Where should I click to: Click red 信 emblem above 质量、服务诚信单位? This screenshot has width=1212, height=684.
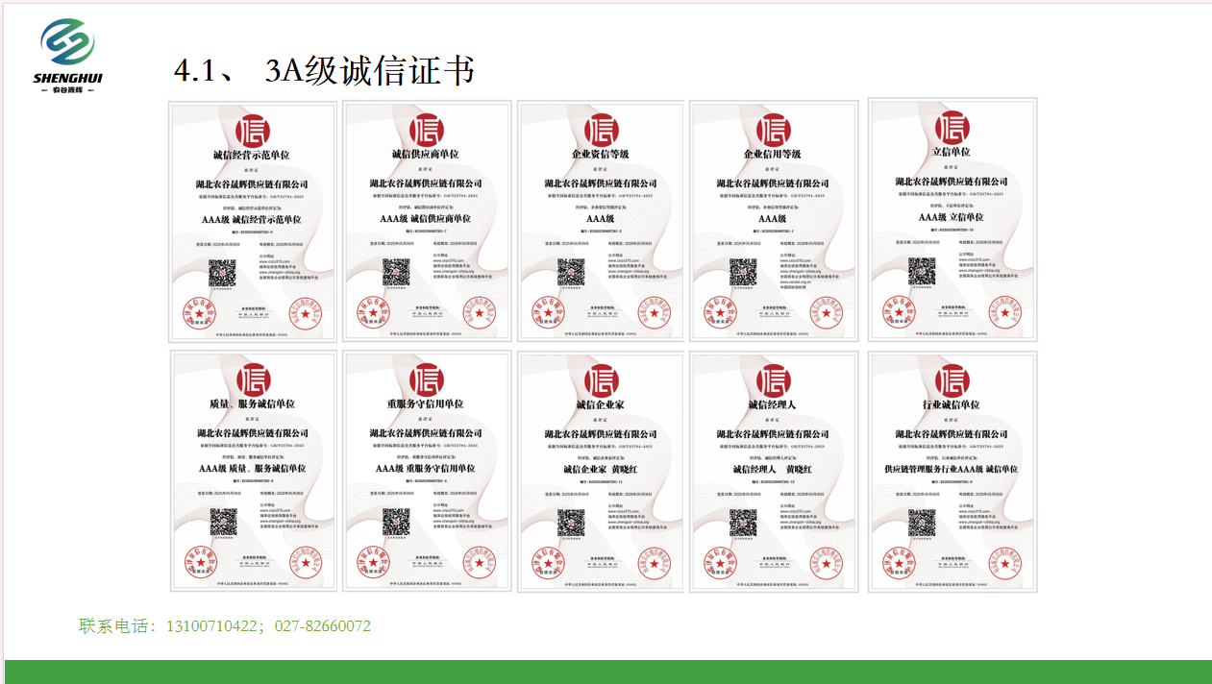coord(253,380)
